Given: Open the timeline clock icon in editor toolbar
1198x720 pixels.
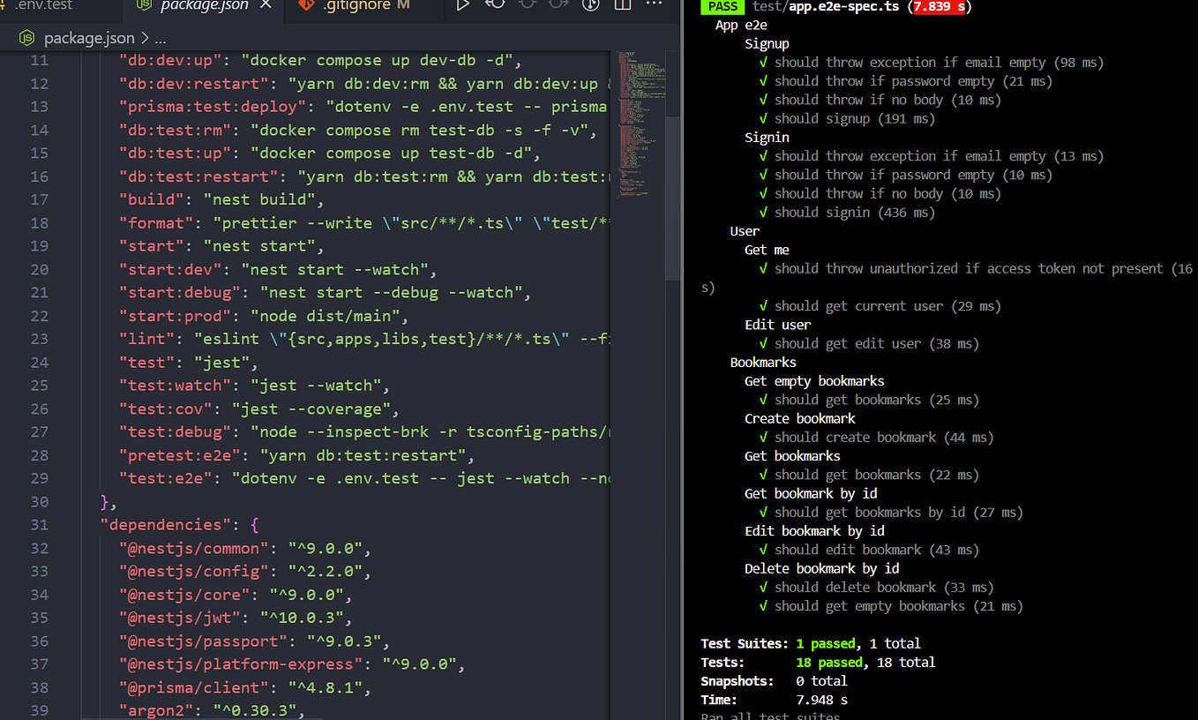Looking at the screenshot, I should click(589, 7).
